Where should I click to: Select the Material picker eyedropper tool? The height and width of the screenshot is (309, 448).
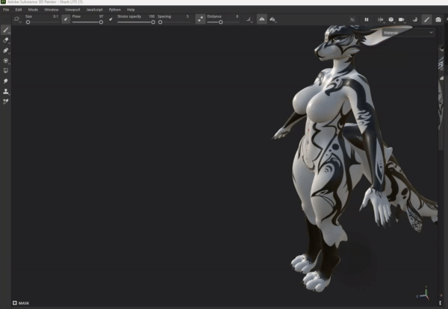[6, 101]
